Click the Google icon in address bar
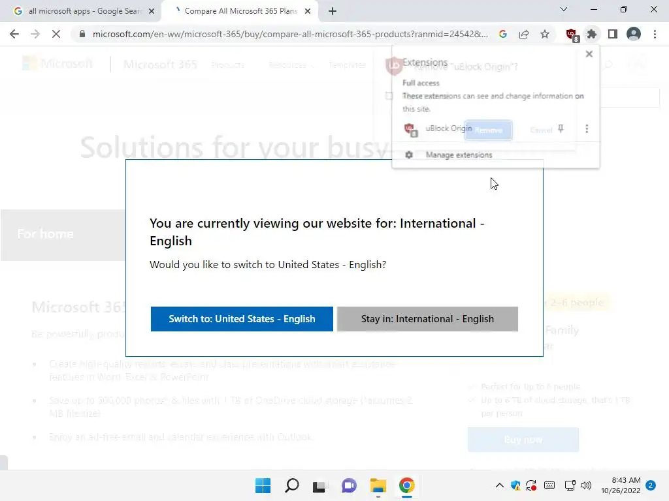 click(503, 34)
